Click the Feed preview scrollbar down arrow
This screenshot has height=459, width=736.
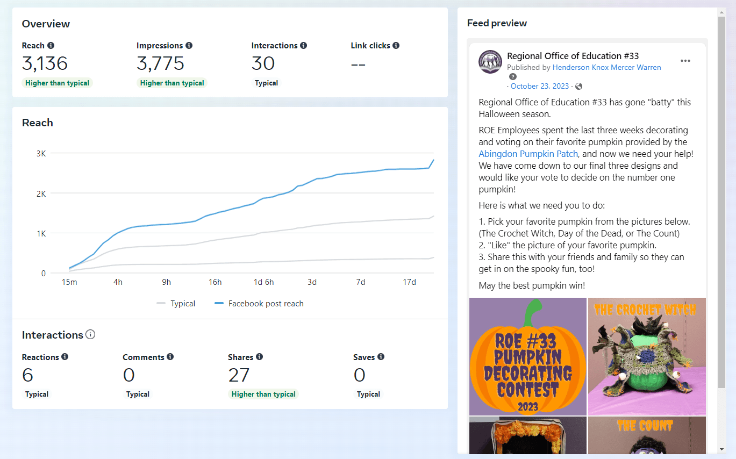721,449
